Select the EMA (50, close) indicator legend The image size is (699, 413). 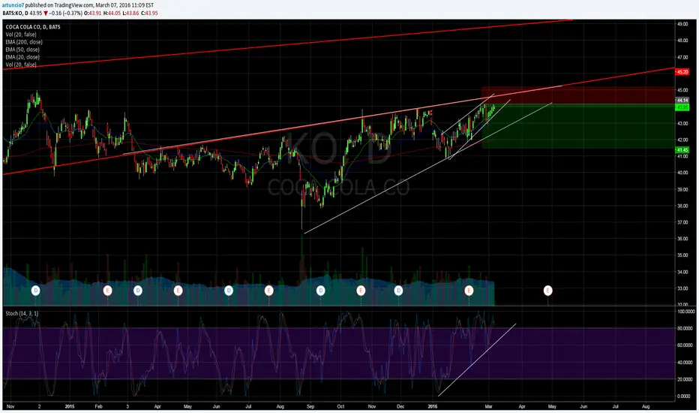point(22,50)
